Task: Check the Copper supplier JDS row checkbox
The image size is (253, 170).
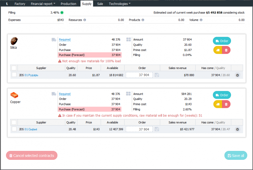Action: [14, 129]
